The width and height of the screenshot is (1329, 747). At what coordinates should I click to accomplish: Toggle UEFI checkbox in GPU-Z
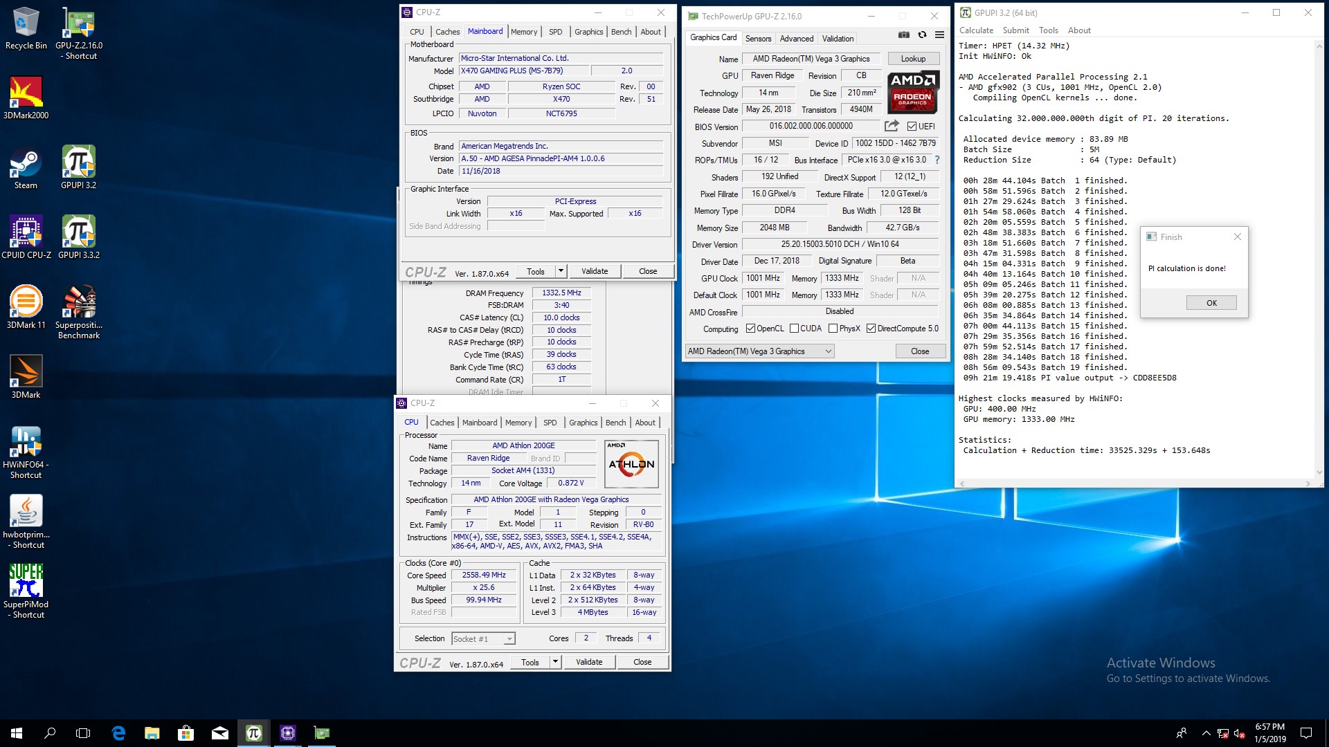912,126
